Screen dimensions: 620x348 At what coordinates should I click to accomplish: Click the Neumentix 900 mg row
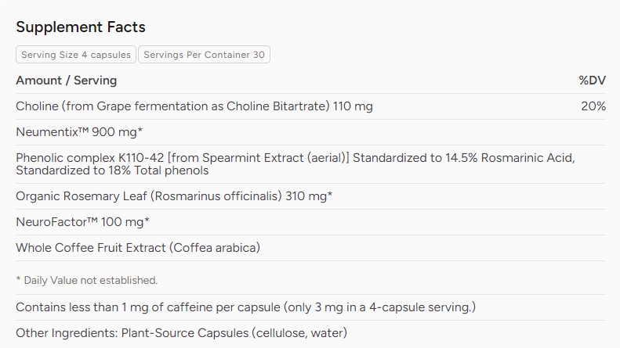(311, 132)
